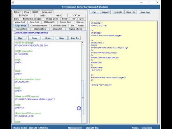Select the GNSS tab
This screenshot has height=129, width=172.
click(x=43, y=15)
